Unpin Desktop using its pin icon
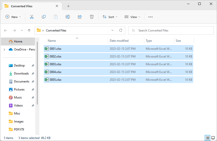This screenshot has width=217, height=141. point(33,65)
